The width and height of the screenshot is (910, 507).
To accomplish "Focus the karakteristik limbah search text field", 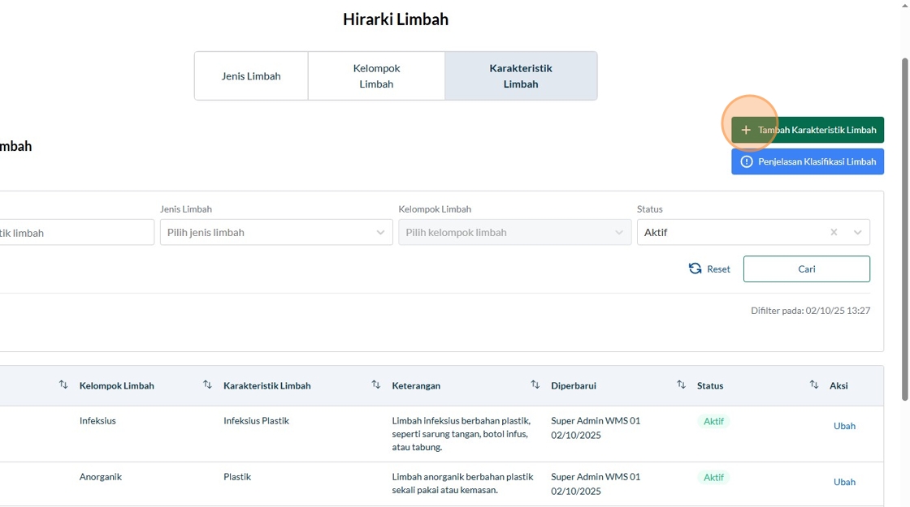I will click(73, 233).
